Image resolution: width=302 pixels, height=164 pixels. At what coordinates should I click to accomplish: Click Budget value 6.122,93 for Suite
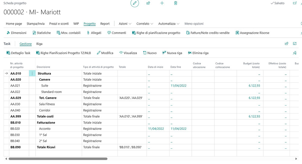(254, 85)
